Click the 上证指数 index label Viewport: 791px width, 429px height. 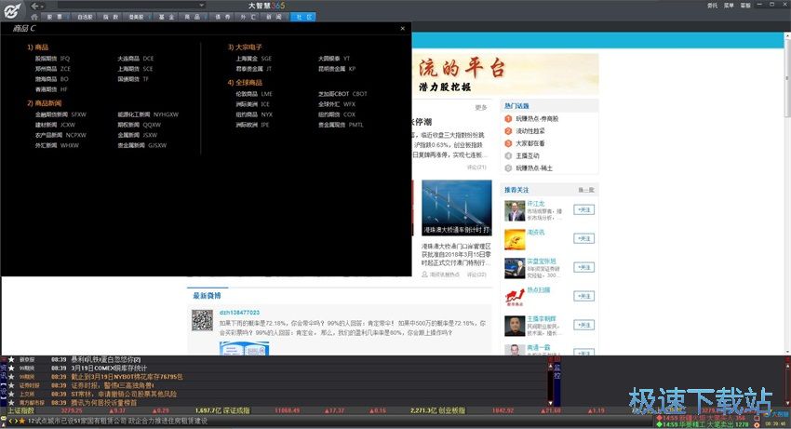click(x=21, y=410)
